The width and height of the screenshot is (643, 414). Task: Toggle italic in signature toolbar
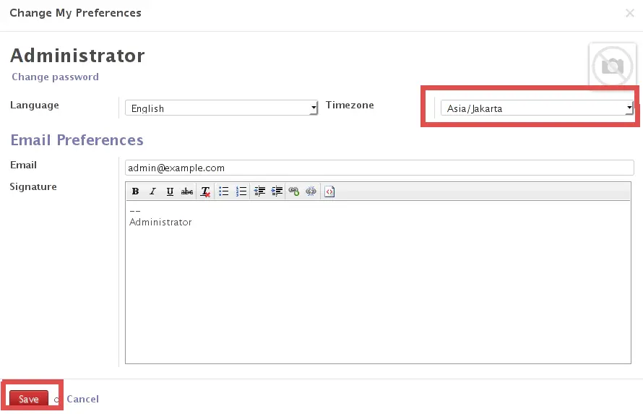pos(152,191)
